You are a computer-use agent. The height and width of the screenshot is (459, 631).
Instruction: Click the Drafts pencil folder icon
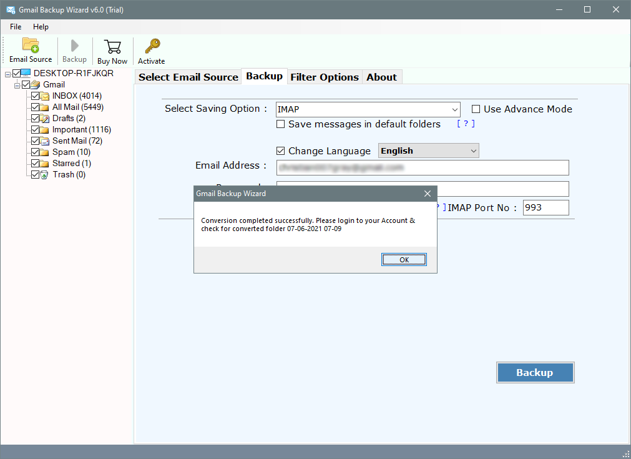(45, 119)
